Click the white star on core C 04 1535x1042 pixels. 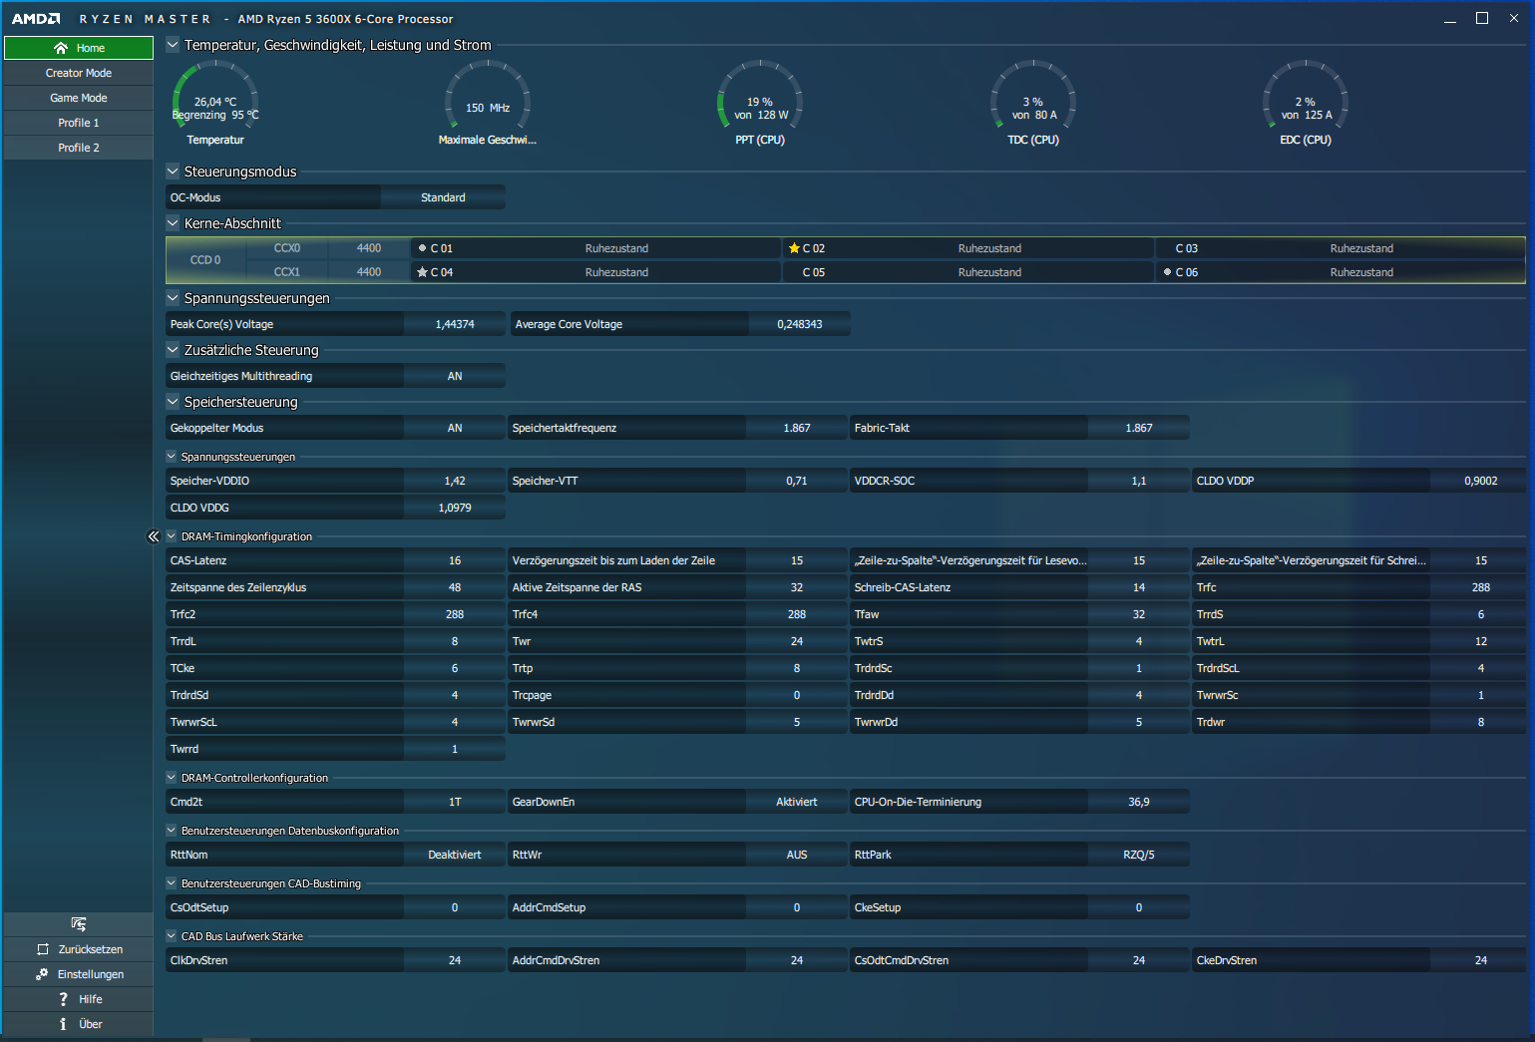[x=422, y=272]
